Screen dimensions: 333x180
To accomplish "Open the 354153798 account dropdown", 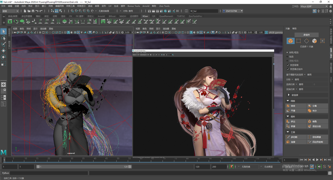I will pyautogui.click(x=232, y=11).
